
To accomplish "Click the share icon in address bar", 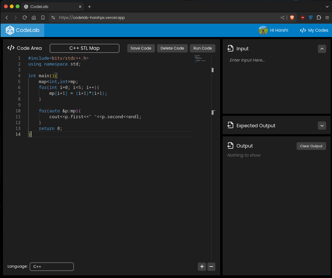I will (x=282, y=18).
